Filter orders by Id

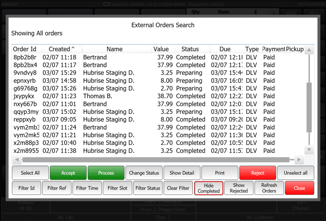pos(26,188)
